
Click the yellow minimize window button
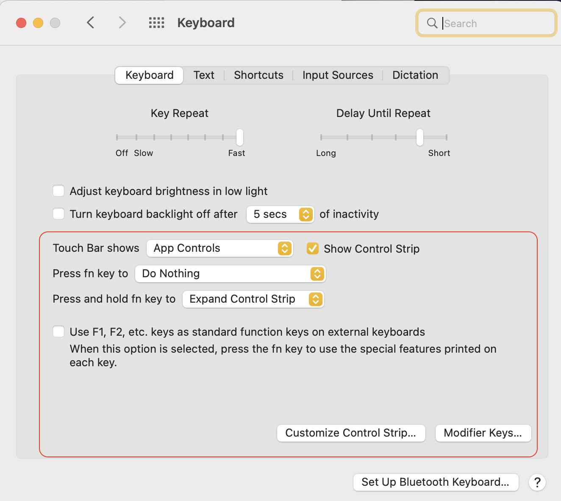[x=38, y=23]
